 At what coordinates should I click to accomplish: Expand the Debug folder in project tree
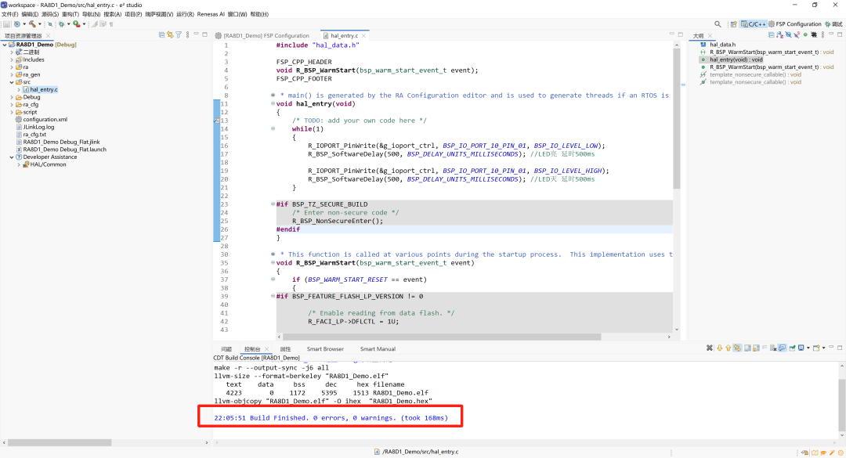click(12, 98)
